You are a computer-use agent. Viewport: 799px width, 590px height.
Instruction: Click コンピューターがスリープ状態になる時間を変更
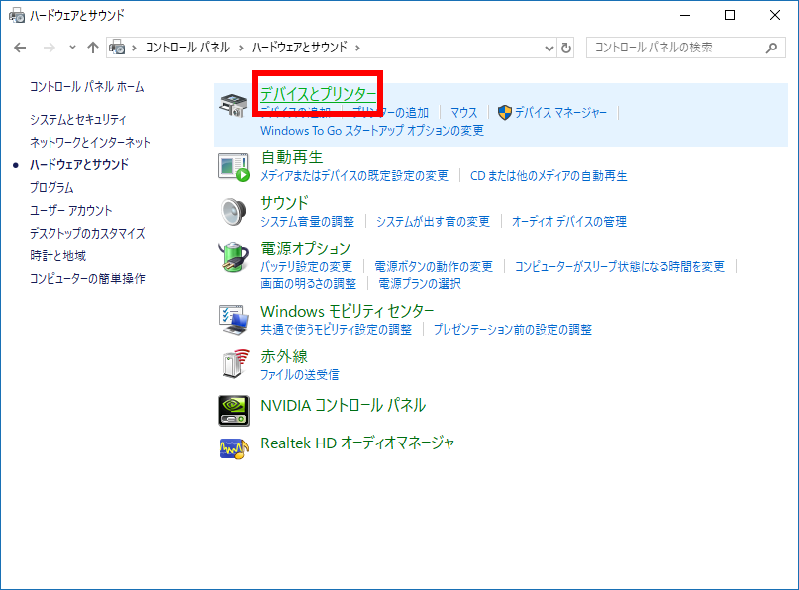click(x=619, y=267)
